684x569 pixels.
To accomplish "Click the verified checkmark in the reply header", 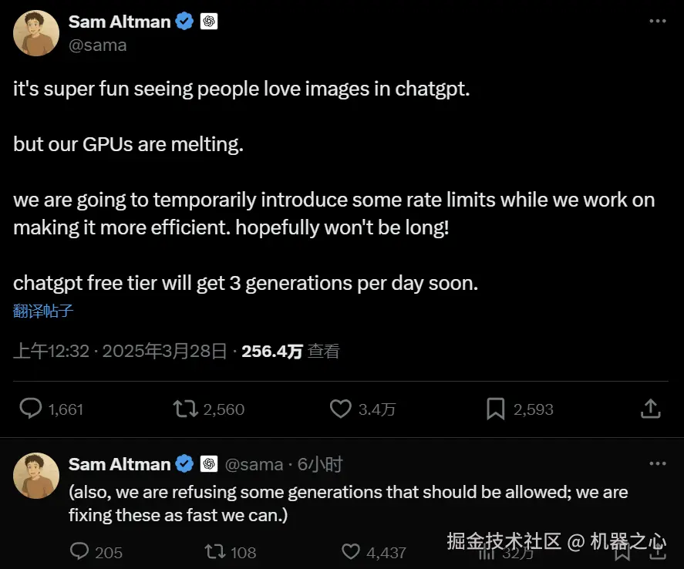I will (x=185, y=464).
